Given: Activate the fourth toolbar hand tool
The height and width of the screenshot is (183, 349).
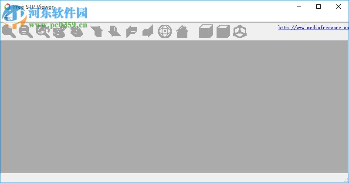Looking at the screenshot, I should [x=59, y=32].
